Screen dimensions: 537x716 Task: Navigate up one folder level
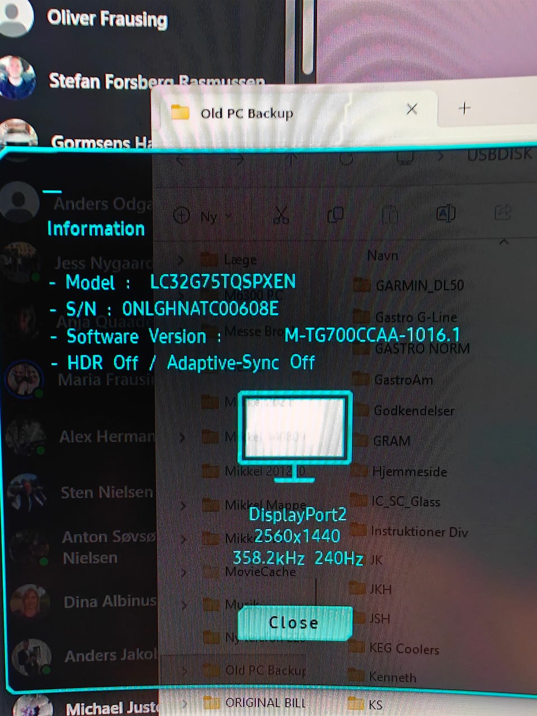(291, 160)
